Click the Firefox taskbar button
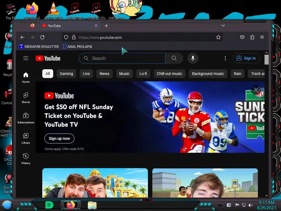This screenshot has width=281, height=211. [71, 205]
